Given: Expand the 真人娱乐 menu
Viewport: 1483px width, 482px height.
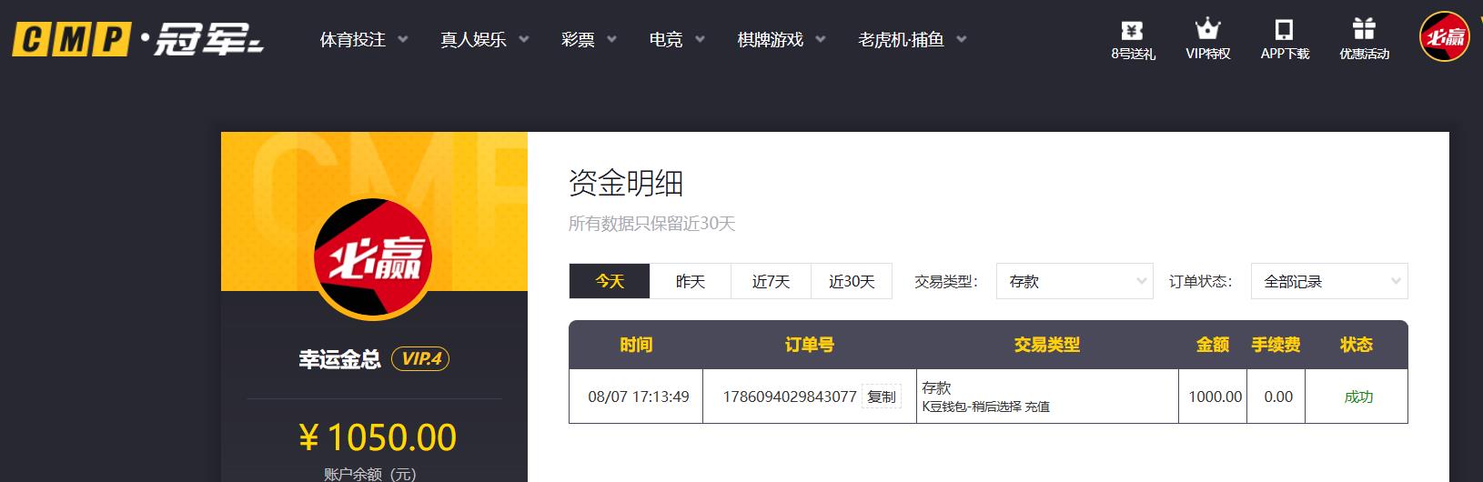Looking at the screenshot, I should pos(485,39).
